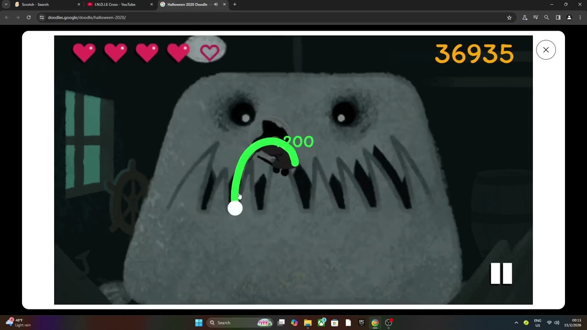587x330 pixels.
Task: Close the doodle with the X button
Action: (x=546, y=50)
